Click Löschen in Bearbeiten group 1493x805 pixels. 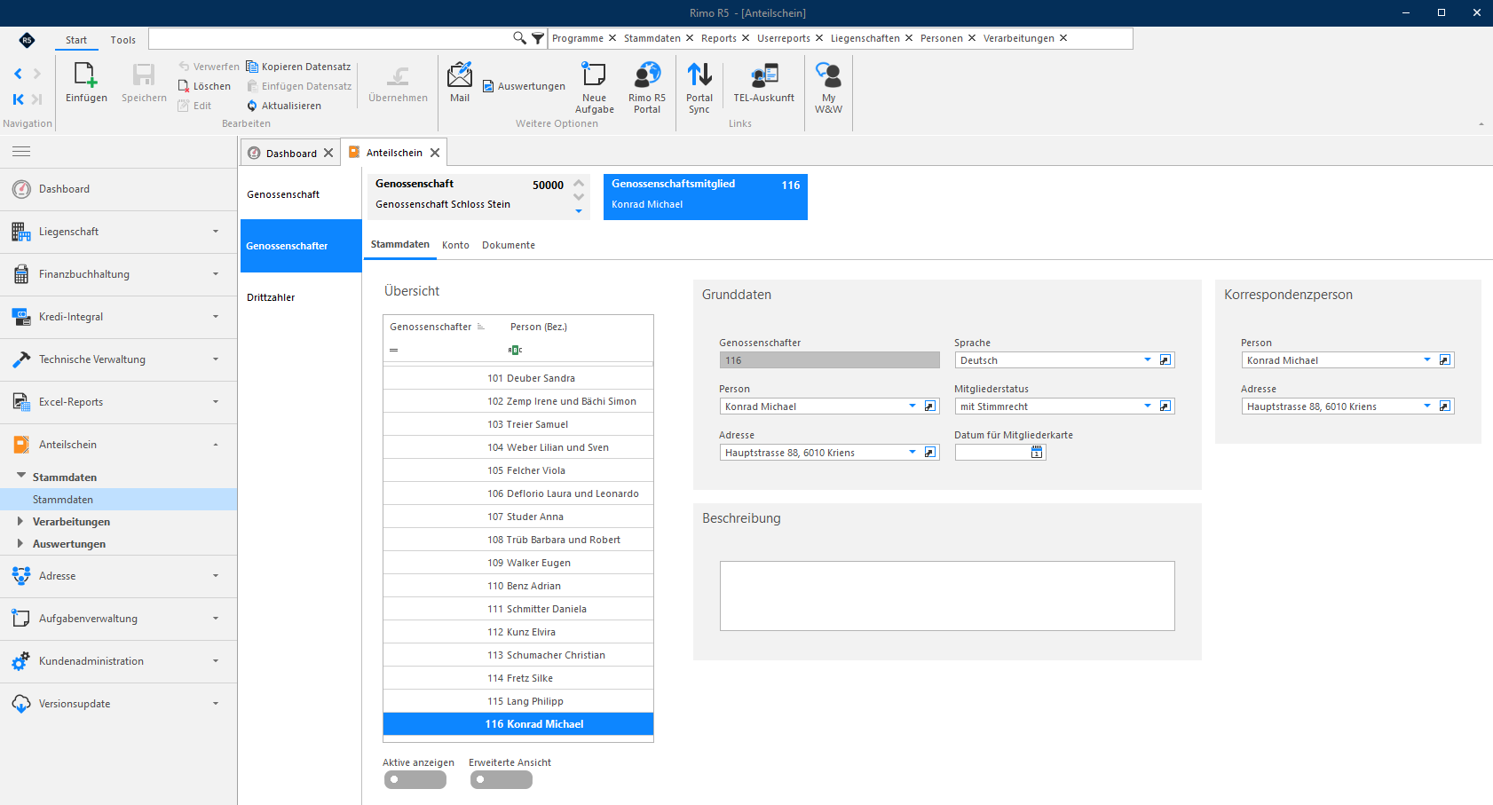204,86
